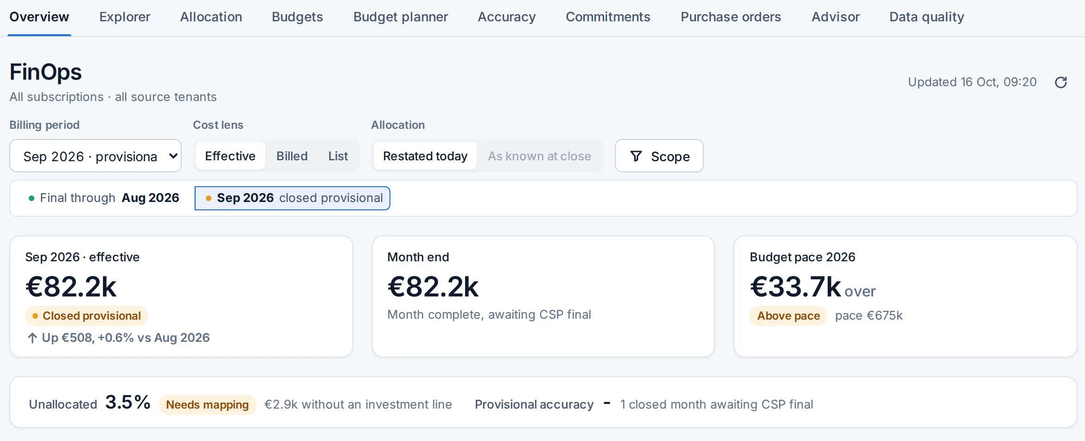Click the Sep 2026 closed provisional chip
Viewport: 1085px width, 441px height.
pos(293,198)
